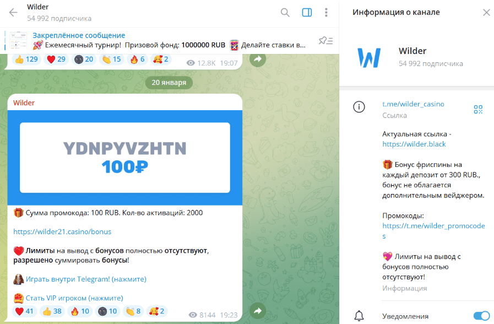The image size is (494, 324).
Task: Click the back arrow in chat header
Action: 13,13
